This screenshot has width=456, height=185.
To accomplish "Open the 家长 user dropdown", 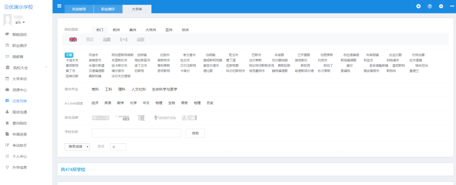I will (20, 22).
